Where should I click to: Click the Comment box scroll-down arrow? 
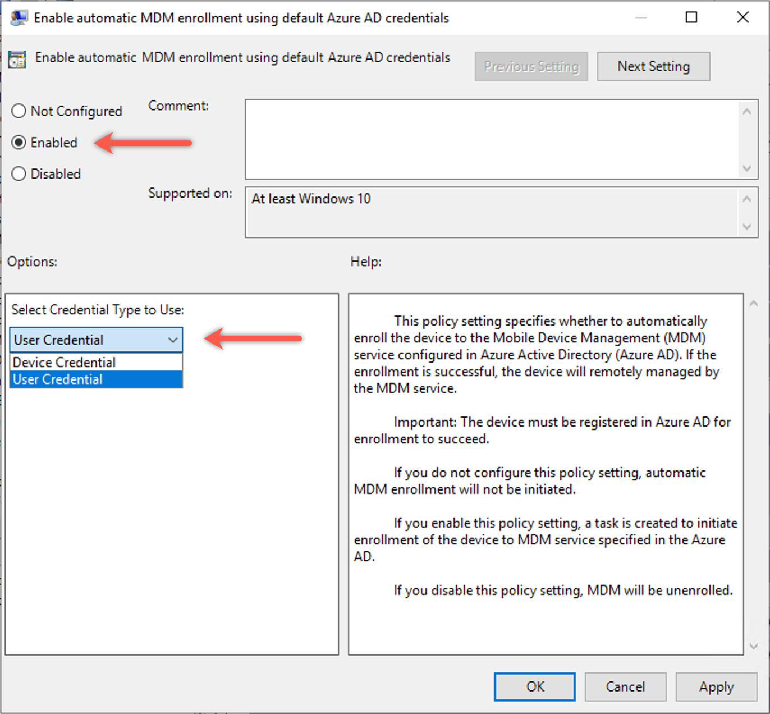746,168
